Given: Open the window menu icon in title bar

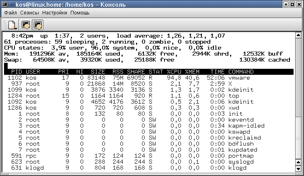Looking at the screenshot, I should click(x=4, y=4).
